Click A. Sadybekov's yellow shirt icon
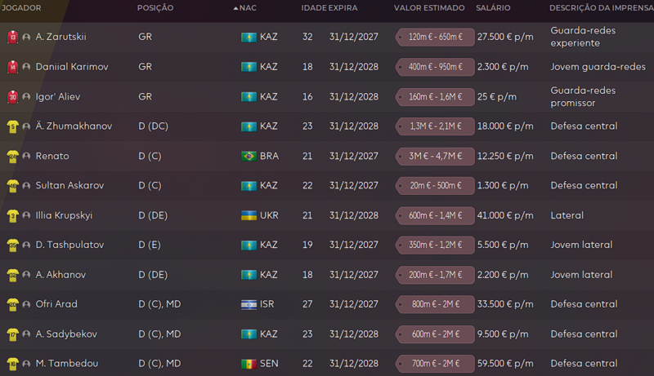The width and height of the screenshot is (654, 376). 12,334
